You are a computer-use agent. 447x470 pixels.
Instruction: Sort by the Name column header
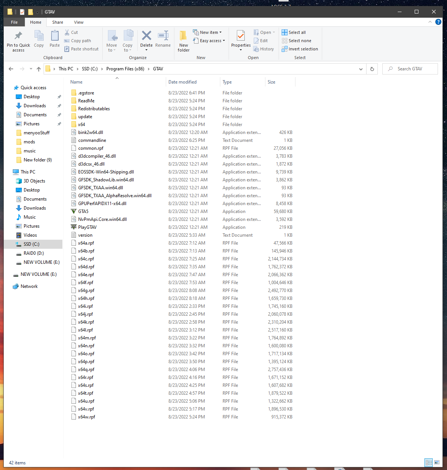[x=117, y=82]
